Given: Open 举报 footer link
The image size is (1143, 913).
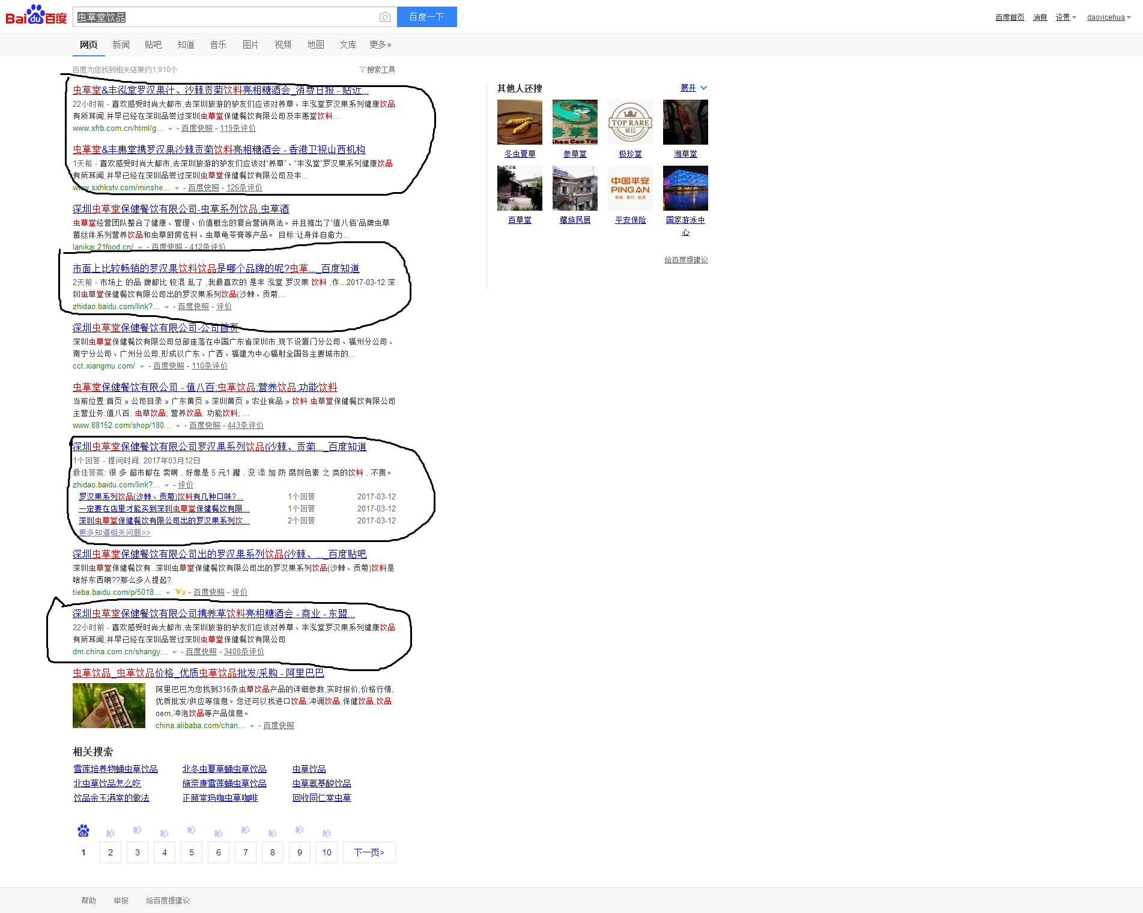Looking at the screenshot, I should (x=121, y=900).
